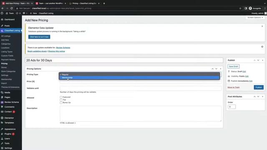Image resolution: width=267 pixels, height=150 pixels.
Task: Open Store Categories submenu item
Action: (x=8, y=71)
